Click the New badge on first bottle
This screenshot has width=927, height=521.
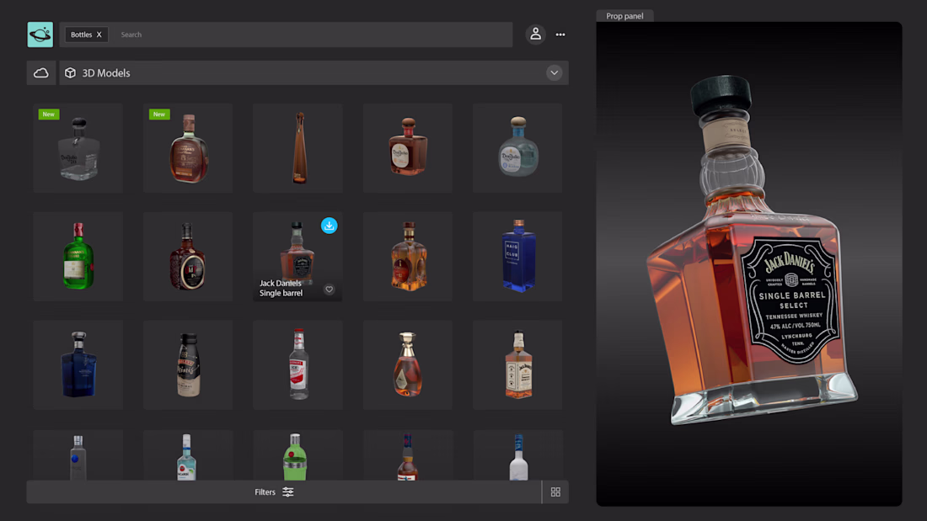pos(49,114)
